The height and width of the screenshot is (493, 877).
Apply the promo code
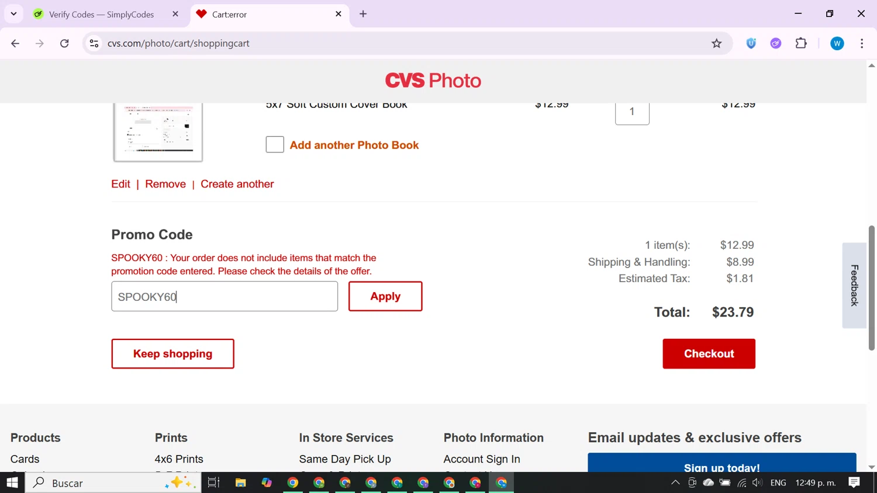tap(385, 296)
